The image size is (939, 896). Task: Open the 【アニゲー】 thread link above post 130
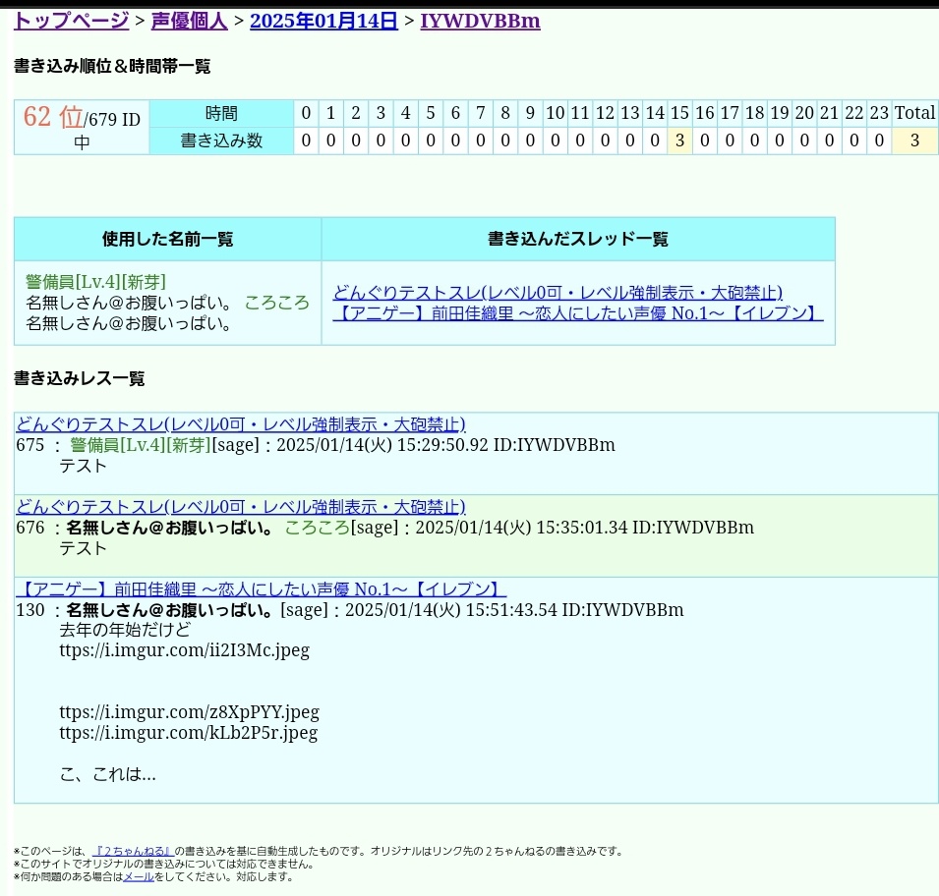pyautogui.click(x=262, y=589)
